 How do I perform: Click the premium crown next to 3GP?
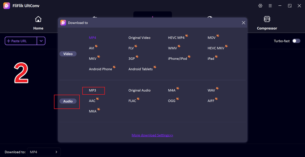tap(137, 57)
